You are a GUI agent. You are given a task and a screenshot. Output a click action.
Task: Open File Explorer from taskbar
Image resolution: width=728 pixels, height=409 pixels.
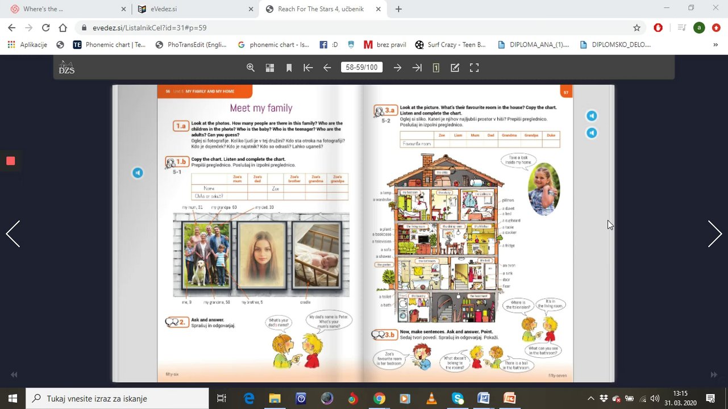coord(275,398)
